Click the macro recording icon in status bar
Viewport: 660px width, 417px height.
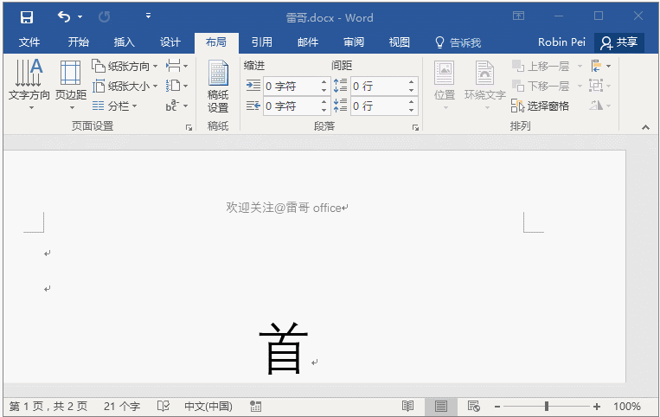pyautogui.click(x=255, y=406)
